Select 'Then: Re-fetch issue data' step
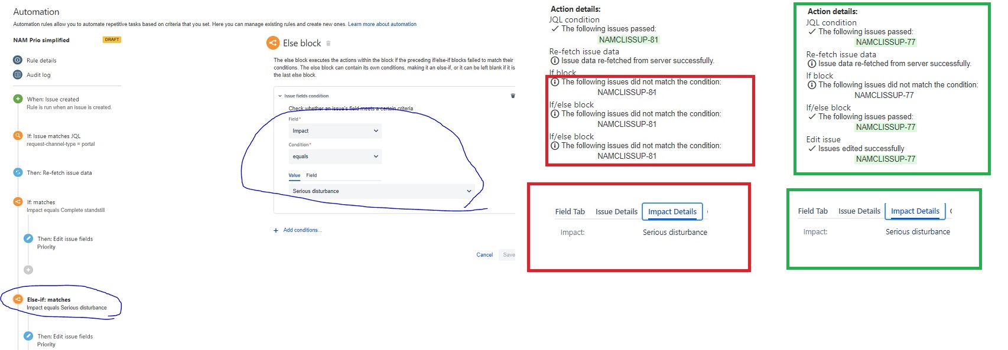 [59, 173]
